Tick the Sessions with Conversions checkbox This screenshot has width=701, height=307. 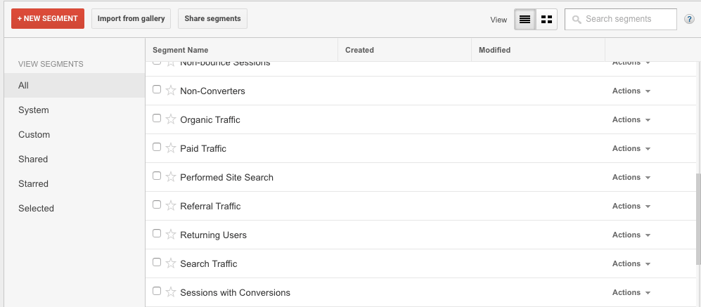point(157,291)
